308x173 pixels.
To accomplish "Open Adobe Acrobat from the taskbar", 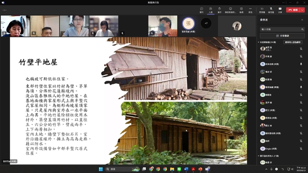I will coord(193,169).
